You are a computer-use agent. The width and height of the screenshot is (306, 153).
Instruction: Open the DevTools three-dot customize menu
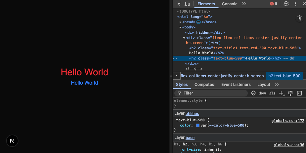[295, 4]
